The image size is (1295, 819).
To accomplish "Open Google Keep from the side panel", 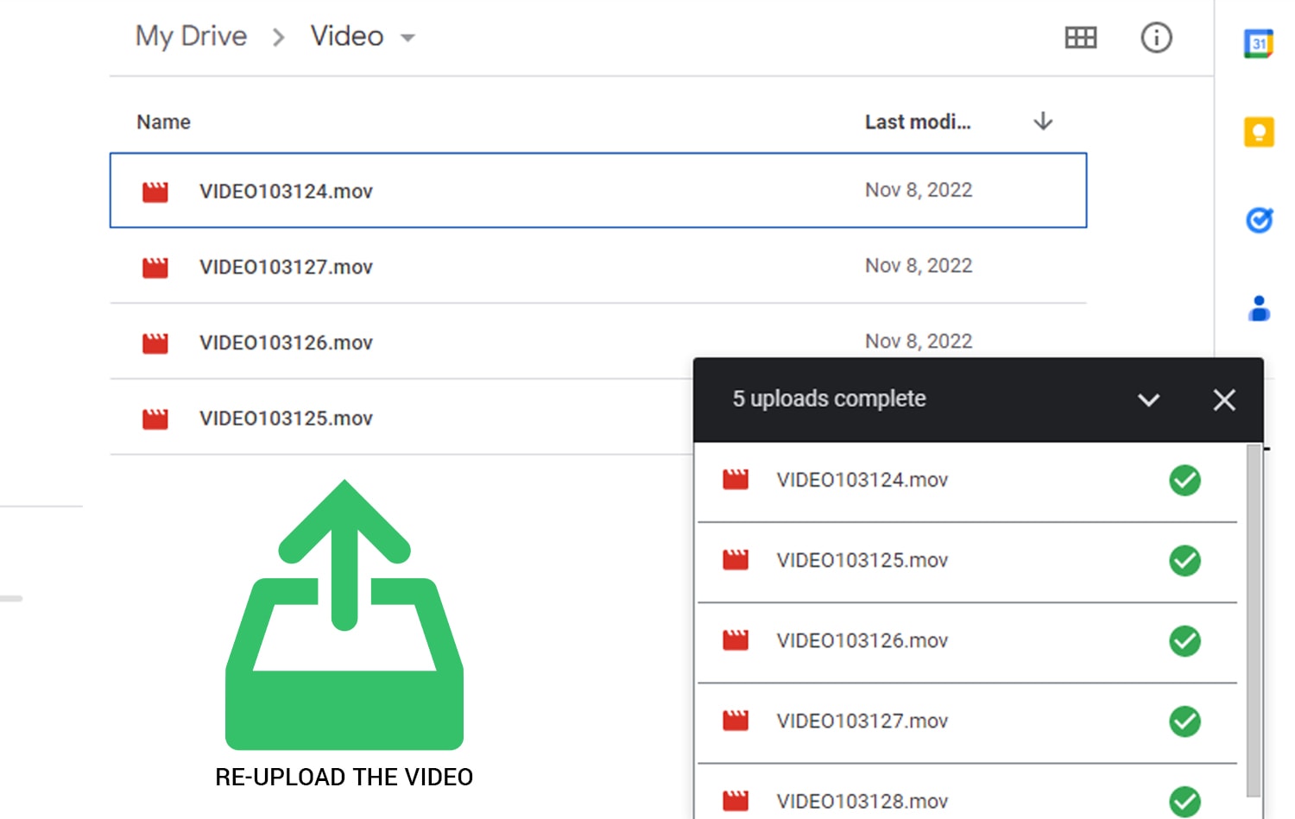I will pos(1259,131).
